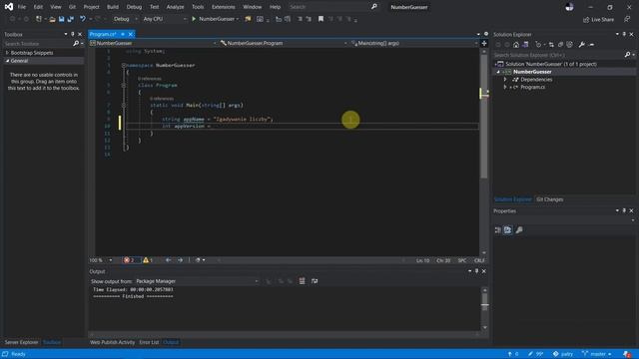Click Properties wrench in Solution Explorer toolbar
Image resolution: width=639 pixels, height=359 pixels.
(x=581, y=45)
